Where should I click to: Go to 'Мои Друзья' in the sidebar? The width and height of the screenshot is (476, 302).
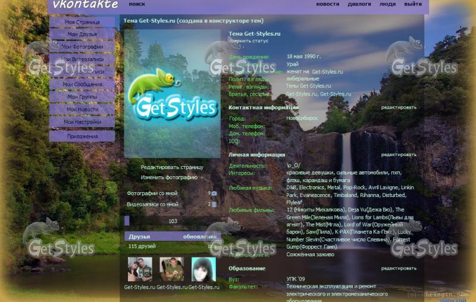[x=82, y=34]
